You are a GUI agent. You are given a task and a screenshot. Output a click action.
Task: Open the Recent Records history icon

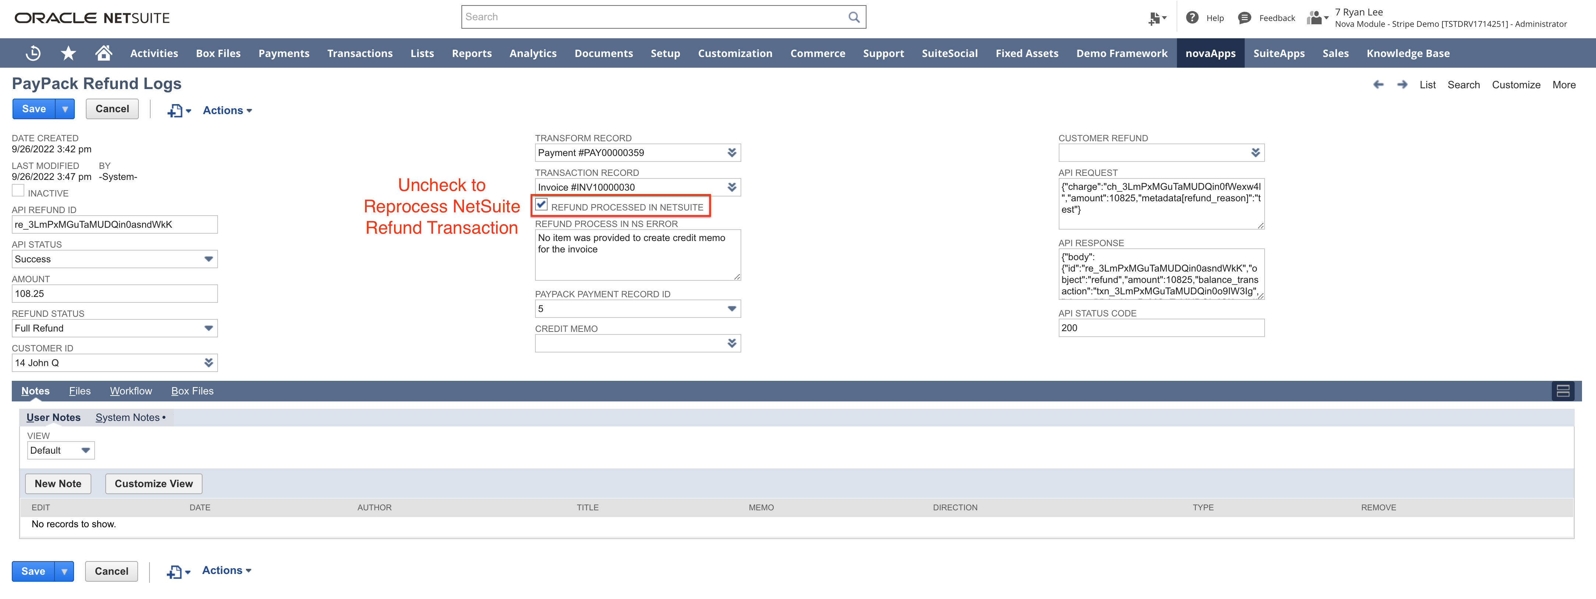point(34,53)
